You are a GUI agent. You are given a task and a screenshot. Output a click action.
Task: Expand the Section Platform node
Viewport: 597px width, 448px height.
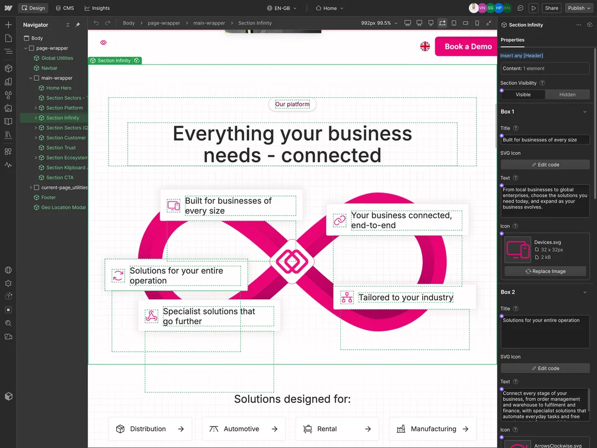[x=36, y=108]
